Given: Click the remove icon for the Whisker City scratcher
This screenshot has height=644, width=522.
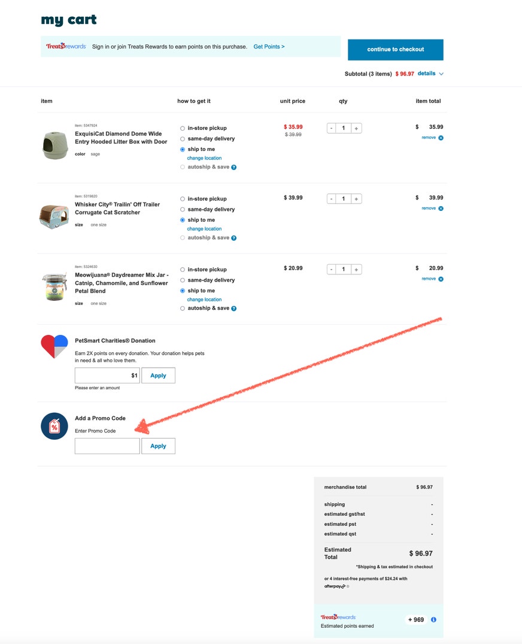Looking at the screenshot, I should 441,208.
